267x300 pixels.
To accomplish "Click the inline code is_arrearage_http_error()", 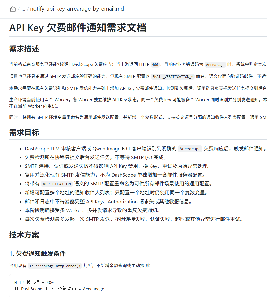I will click(55, 266).
